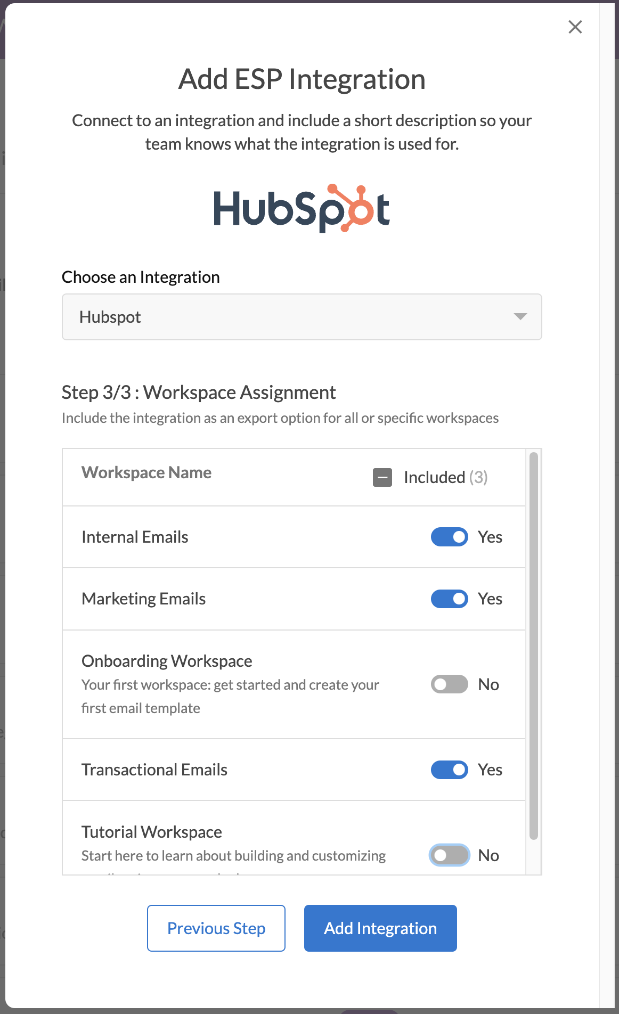Viewport: 619px width, 1014px height.
Task: Click the Add Integration button
Action: coord(380,928)
